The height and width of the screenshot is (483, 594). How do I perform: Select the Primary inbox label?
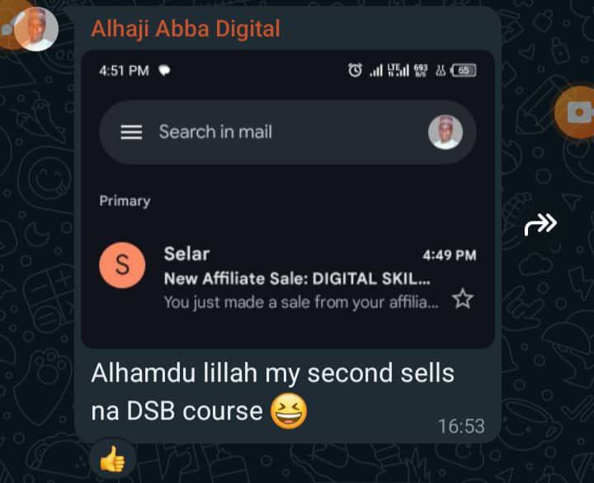tap(125, 201)
